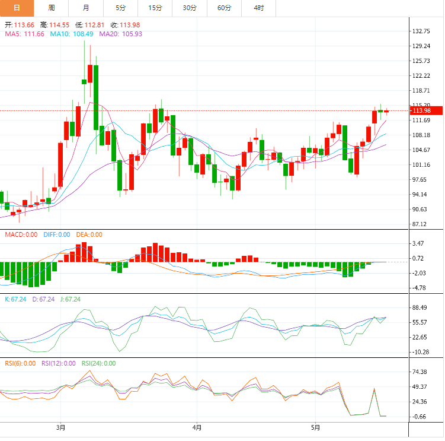Click the K:67.24 KDJ label
The image size is (445, 441).
(x=15, y=299)
